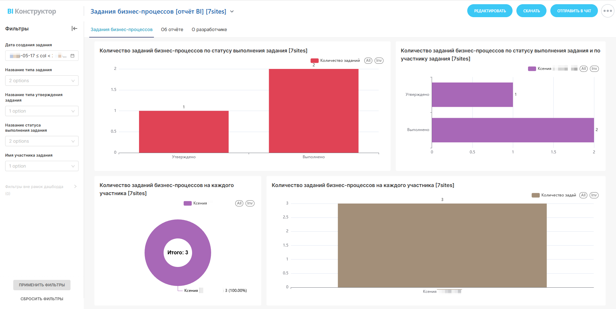Expand Название статуса выполнения задания dropdown
Image resolution: width=616 pixels, height=309 pixels.
(42, 141)
